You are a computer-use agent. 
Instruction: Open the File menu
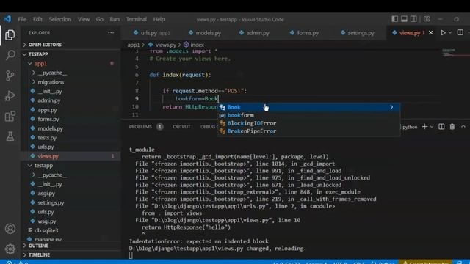pyautogui.click(x=22, y=19)
